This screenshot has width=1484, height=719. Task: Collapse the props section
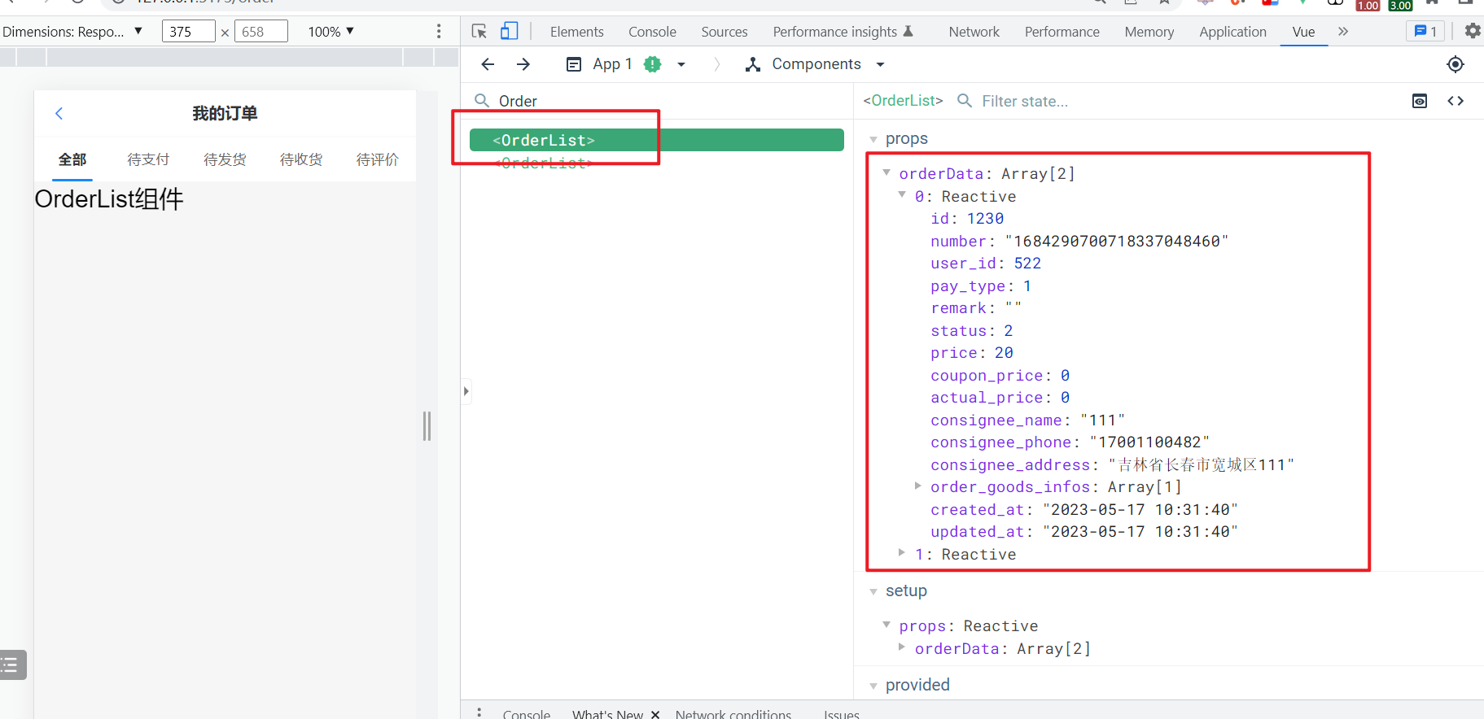[x=873, y=139]
